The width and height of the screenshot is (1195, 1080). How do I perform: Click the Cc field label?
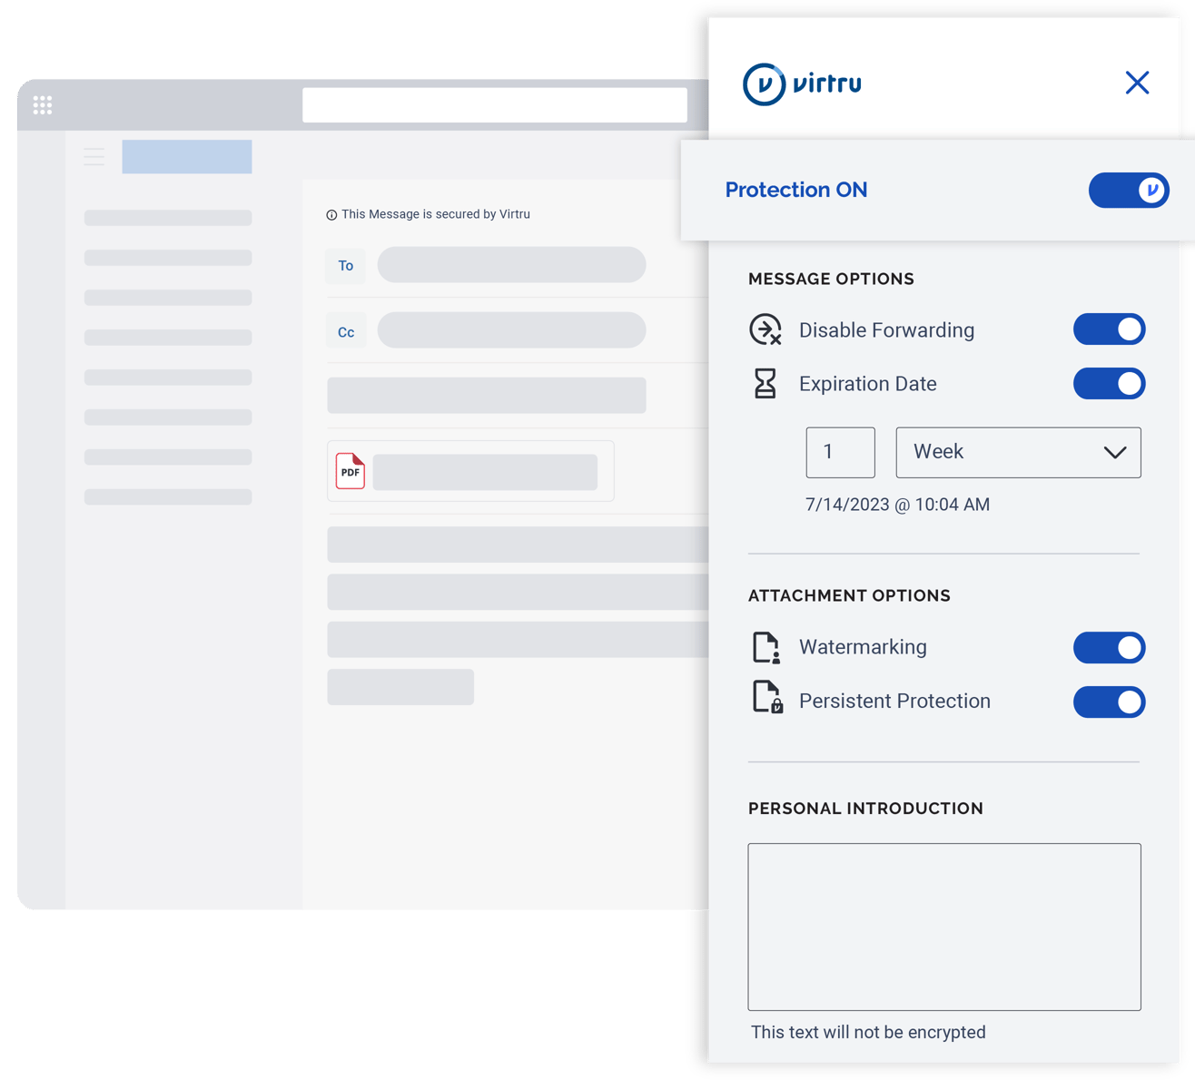(x=346, y=331)
